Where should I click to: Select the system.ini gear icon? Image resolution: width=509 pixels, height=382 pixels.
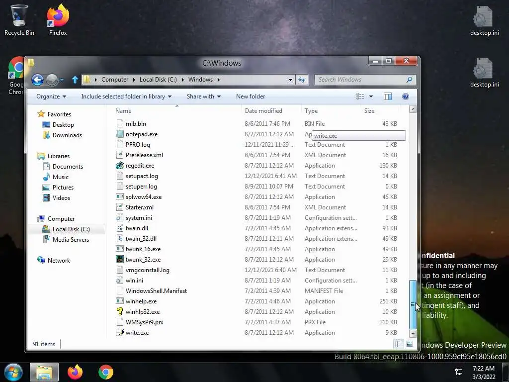point(120,218)
